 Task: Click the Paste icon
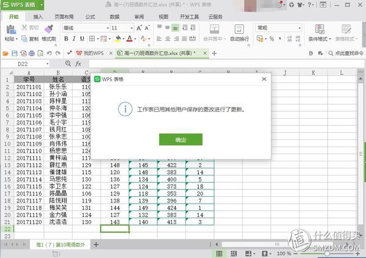11,30
